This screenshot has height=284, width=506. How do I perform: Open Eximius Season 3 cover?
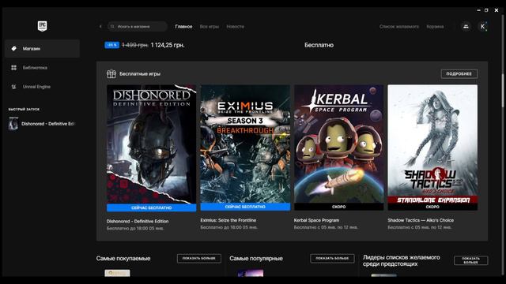point(245,144)
